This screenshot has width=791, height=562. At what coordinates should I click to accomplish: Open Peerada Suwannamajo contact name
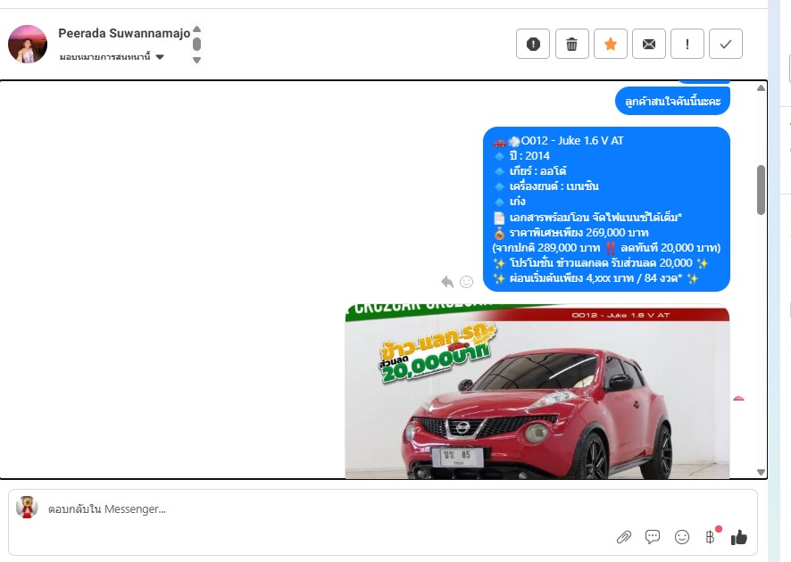click(124, 33)
